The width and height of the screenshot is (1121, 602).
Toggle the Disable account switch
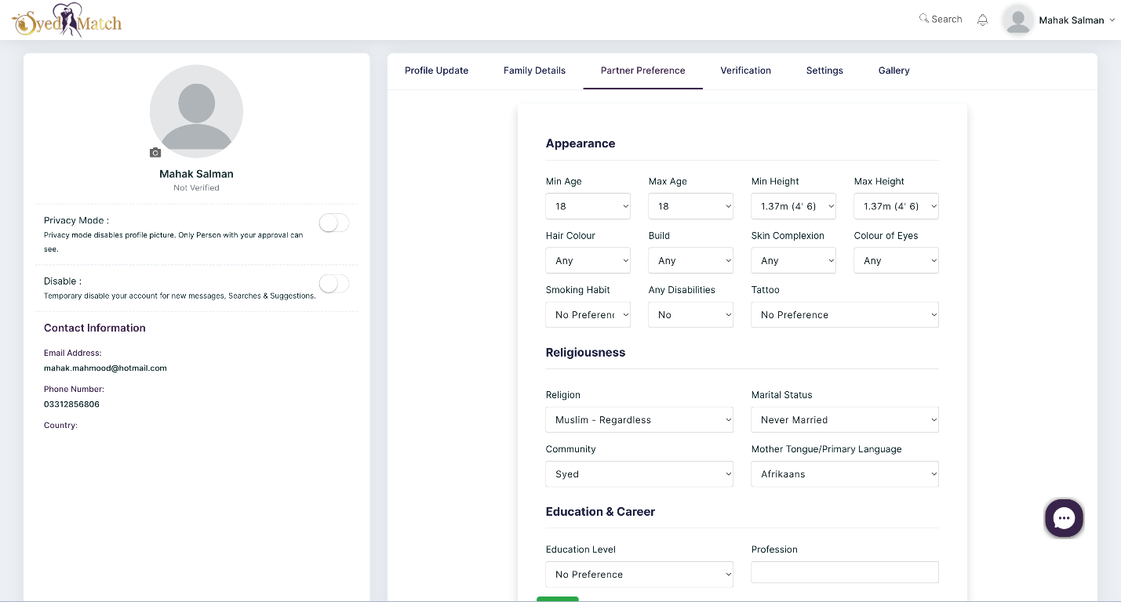click(334, 284)
